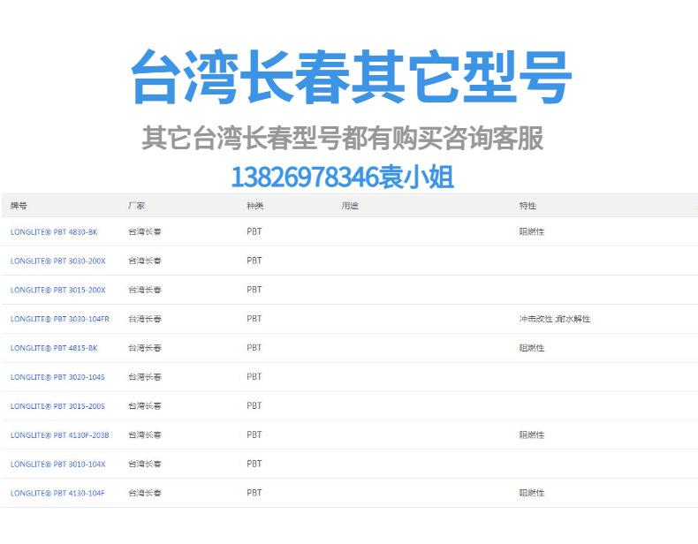Viewport: 698px width, 544px height.
Task: Open the LONGLITE PBT 3030-104FR product link
Action: 60,319
